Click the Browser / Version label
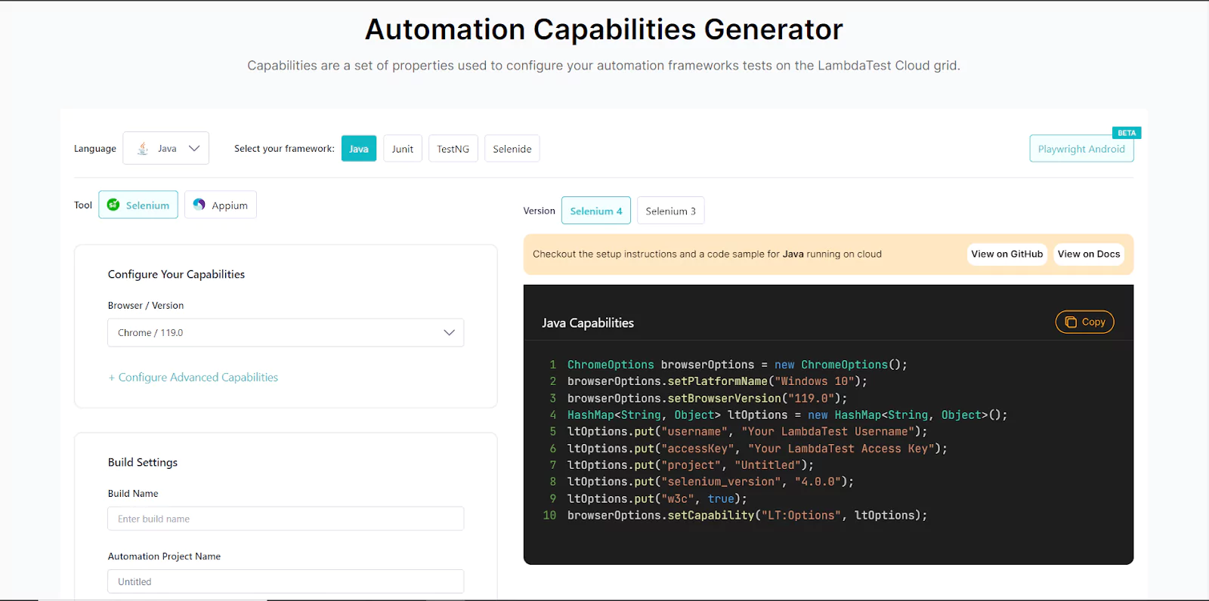The height and width of the screenshot is (601, 1209). 146,305
